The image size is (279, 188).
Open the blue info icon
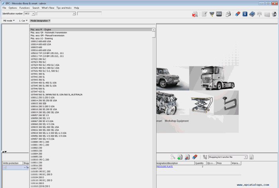(x=245, y=14)
